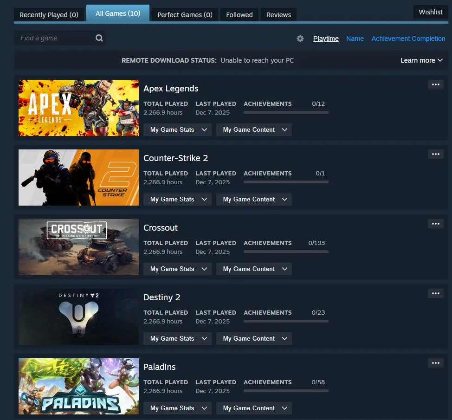The width and height of the screenshot is (452, 420).
Task: Open the Crossout title link
Action: coord(161,228)
